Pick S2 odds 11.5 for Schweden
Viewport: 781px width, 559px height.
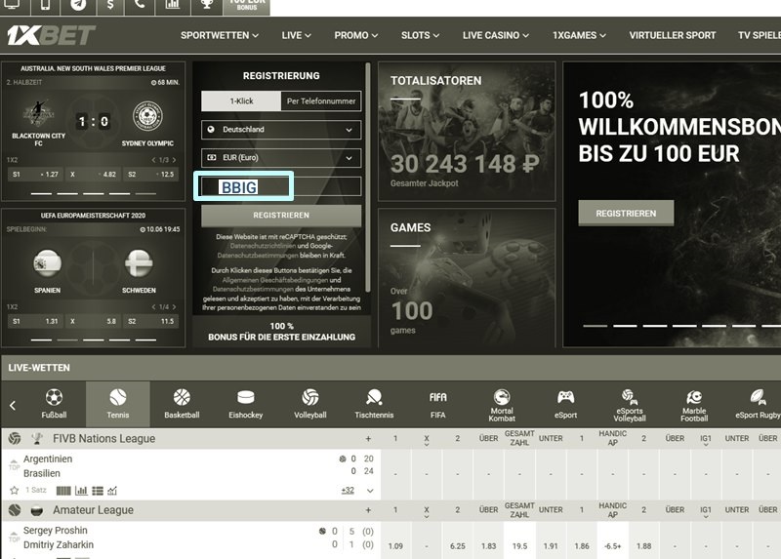151,321
